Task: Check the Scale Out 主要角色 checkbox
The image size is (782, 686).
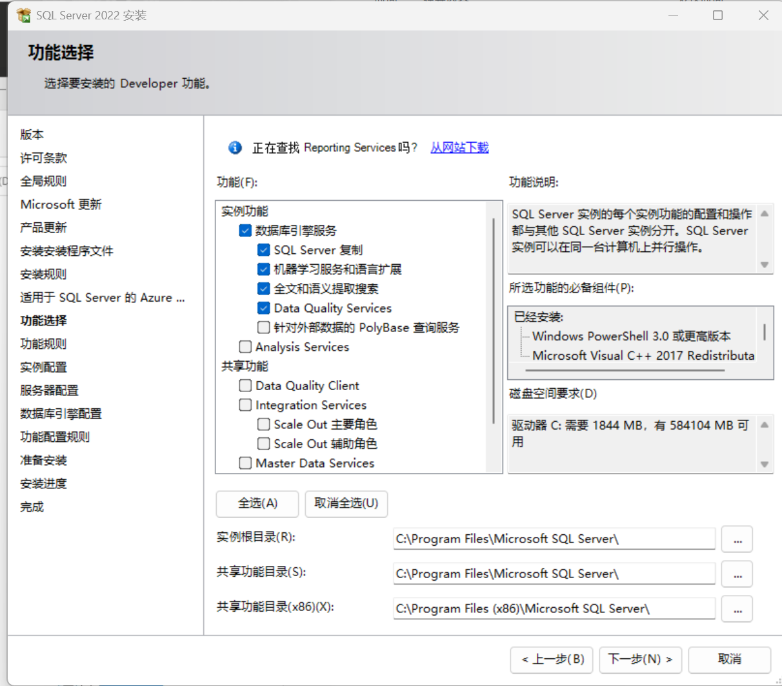Action: point(263,424)
